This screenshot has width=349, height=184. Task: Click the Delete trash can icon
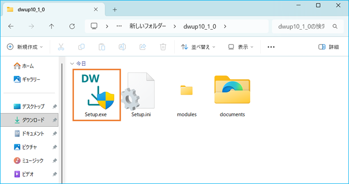(x=163, y=47)
